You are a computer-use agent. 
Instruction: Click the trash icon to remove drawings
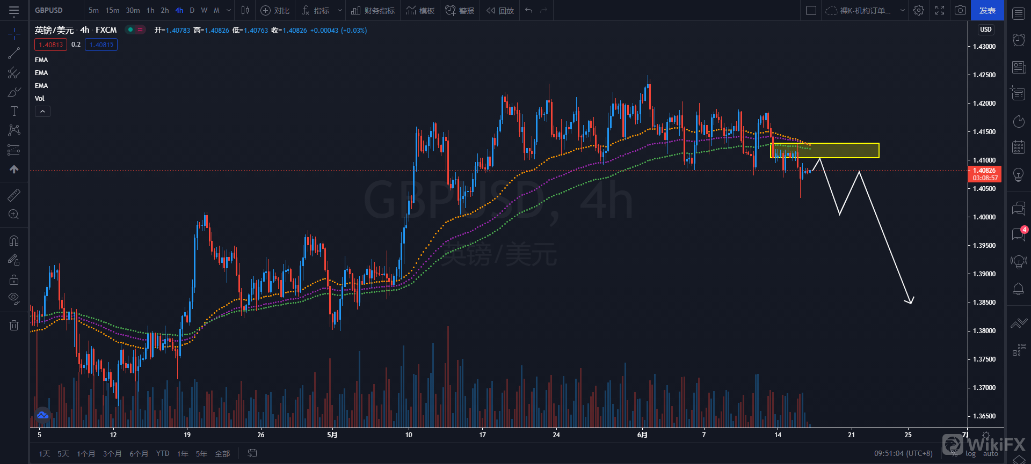(14, 325)
